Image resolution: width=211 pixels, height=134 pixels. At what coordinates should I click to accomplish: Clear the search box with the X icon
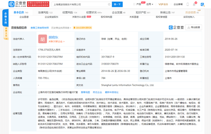pos(109,4)
